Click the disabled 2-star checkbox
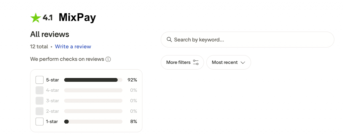The image size is (343, 139). tap(40, 111)
